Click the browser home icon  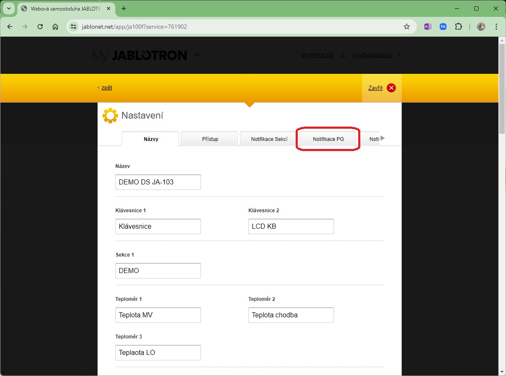(55, 27)
